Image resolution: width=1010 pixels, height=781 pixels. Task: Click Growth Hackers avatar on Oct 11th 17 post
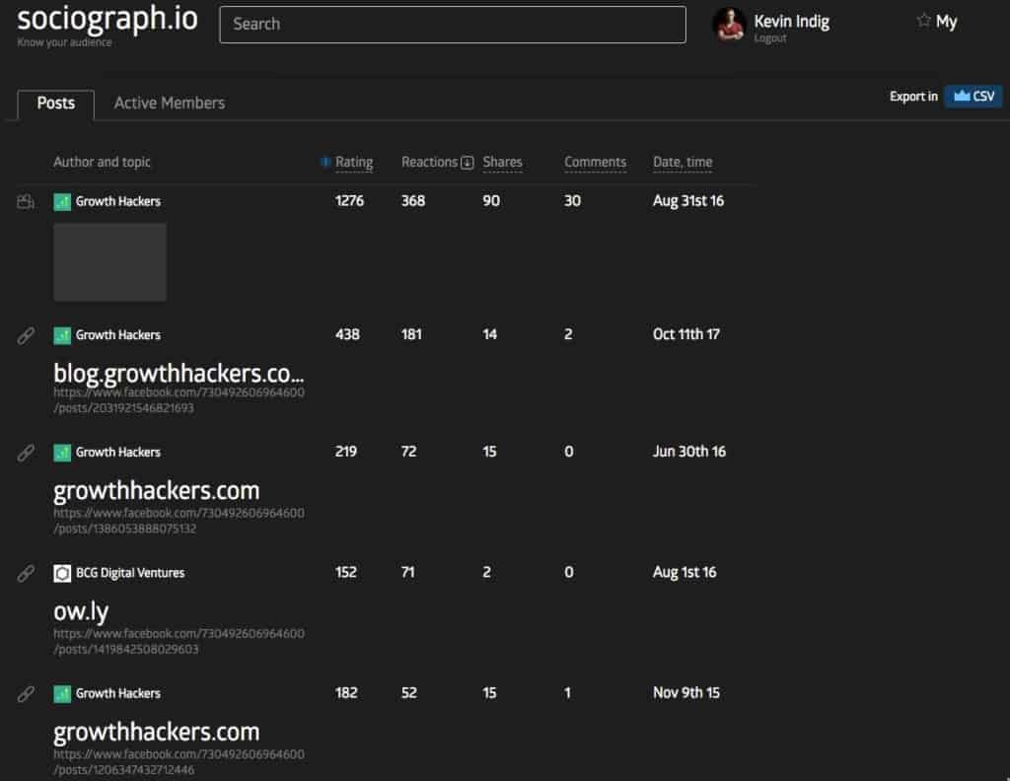click(62, 335)
